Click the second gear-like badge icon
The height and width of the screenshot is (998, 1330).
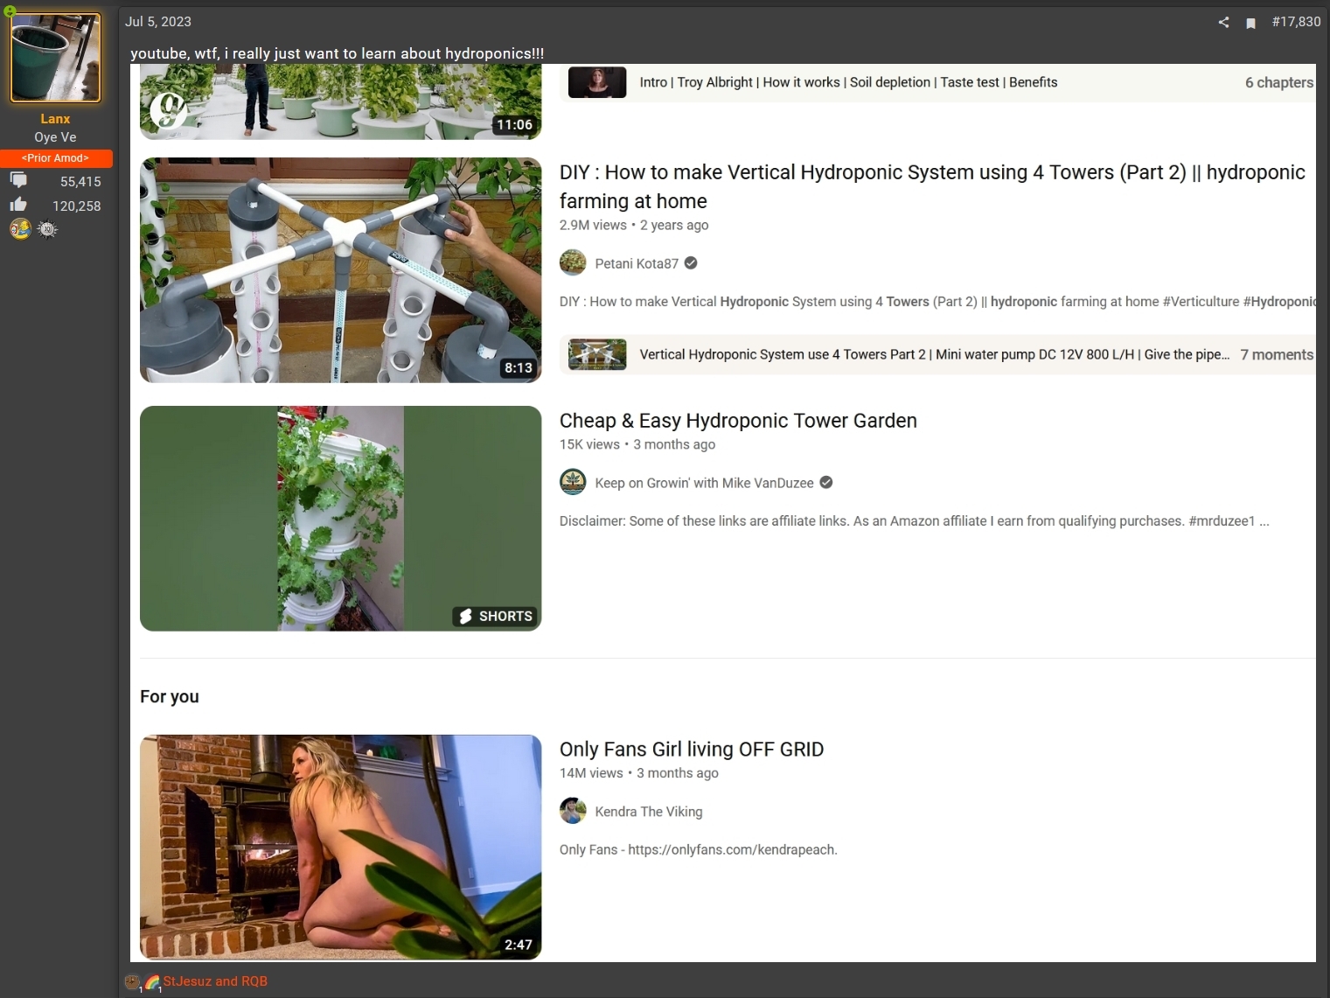[x=47, y=229]
